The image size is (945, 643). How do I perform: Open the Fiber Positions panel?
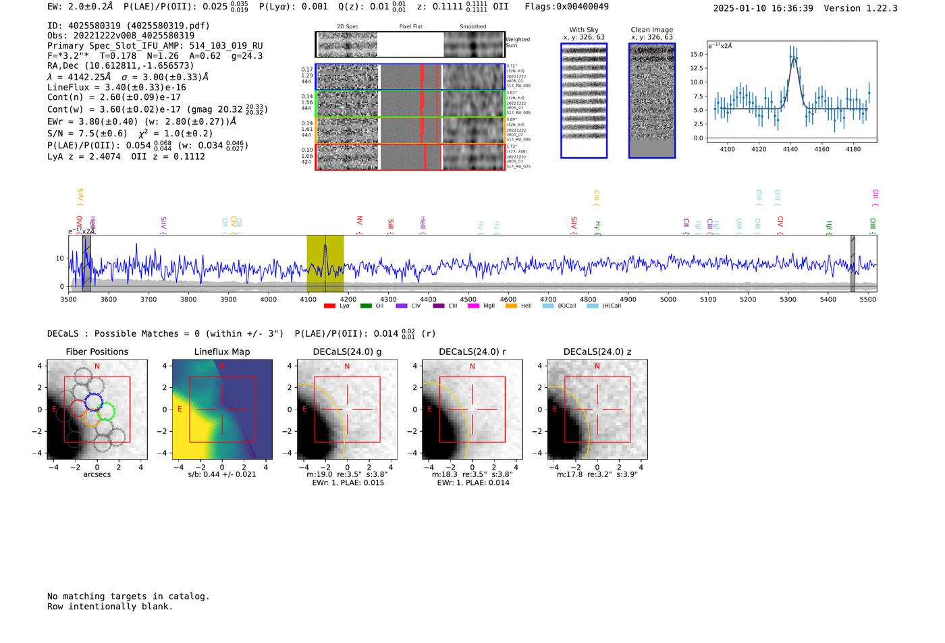click(97, 409)
